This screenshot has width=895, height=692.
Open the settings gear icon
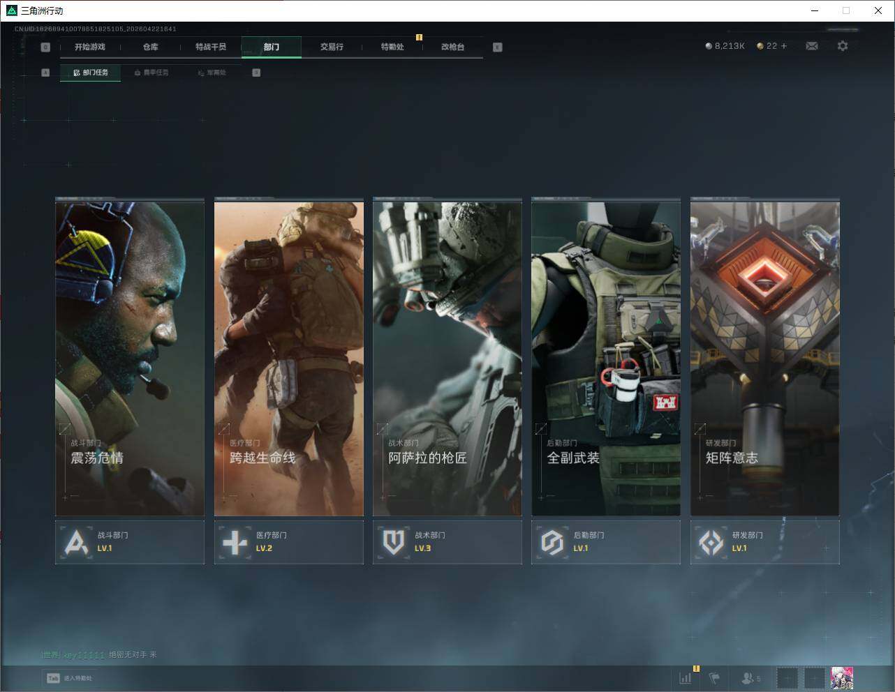[x=843, y=46]
